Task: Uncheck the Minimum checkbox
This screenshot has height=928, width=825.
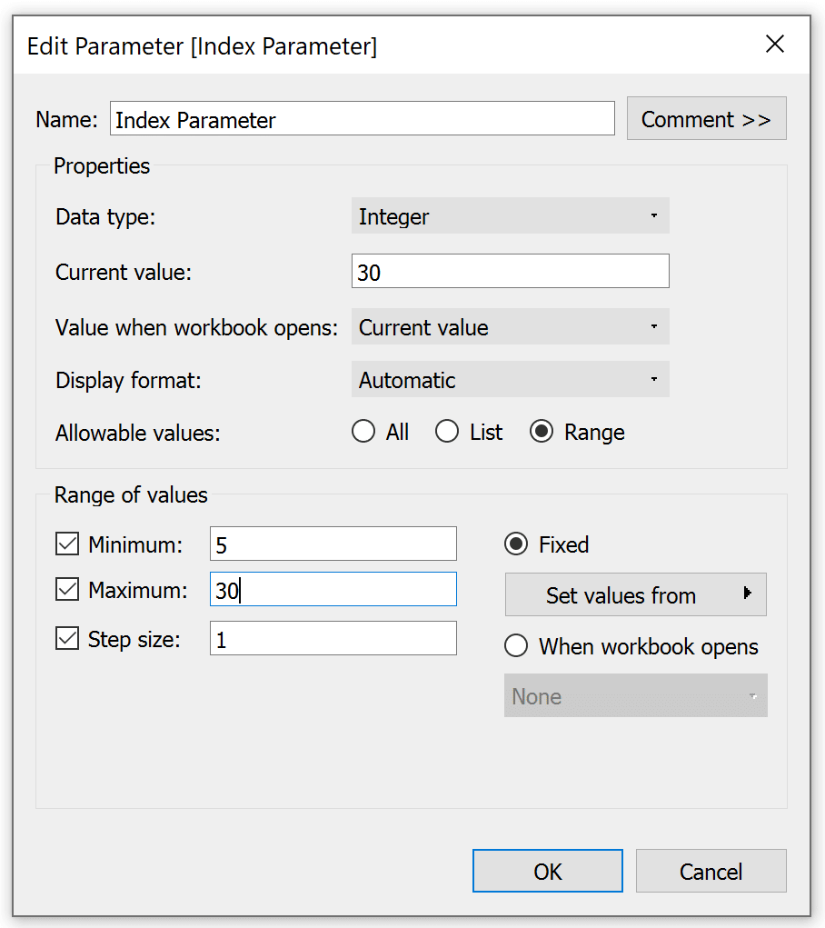Action: tap(67, 544)
